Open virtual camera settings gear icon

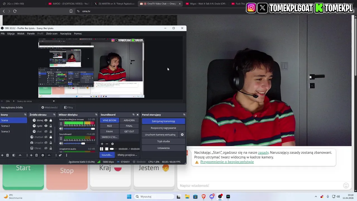tap(182, 135)
